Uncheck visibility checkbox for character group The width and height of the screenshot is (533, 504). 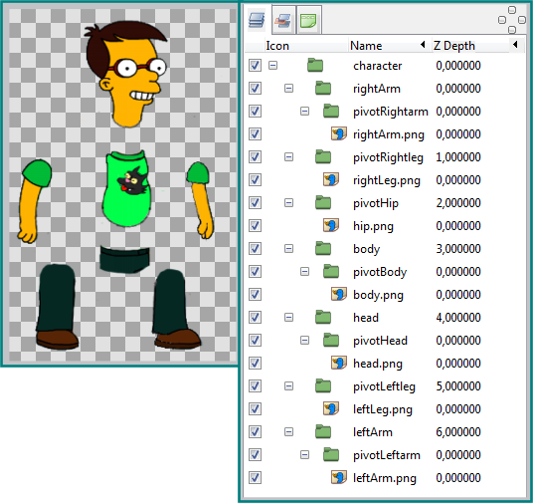coord(255,65)
